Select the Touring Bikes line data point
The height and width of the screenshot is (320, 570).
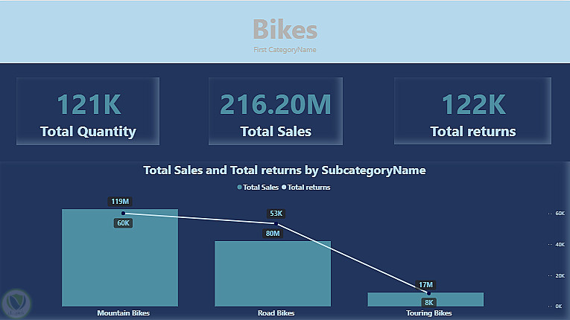click(x=428, y=293)
